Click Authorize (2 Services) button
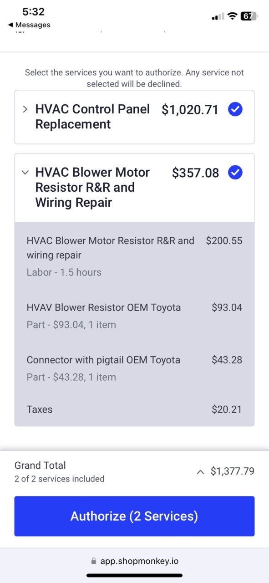The height and width of the screenshot is (583, 269). point(134,516)
